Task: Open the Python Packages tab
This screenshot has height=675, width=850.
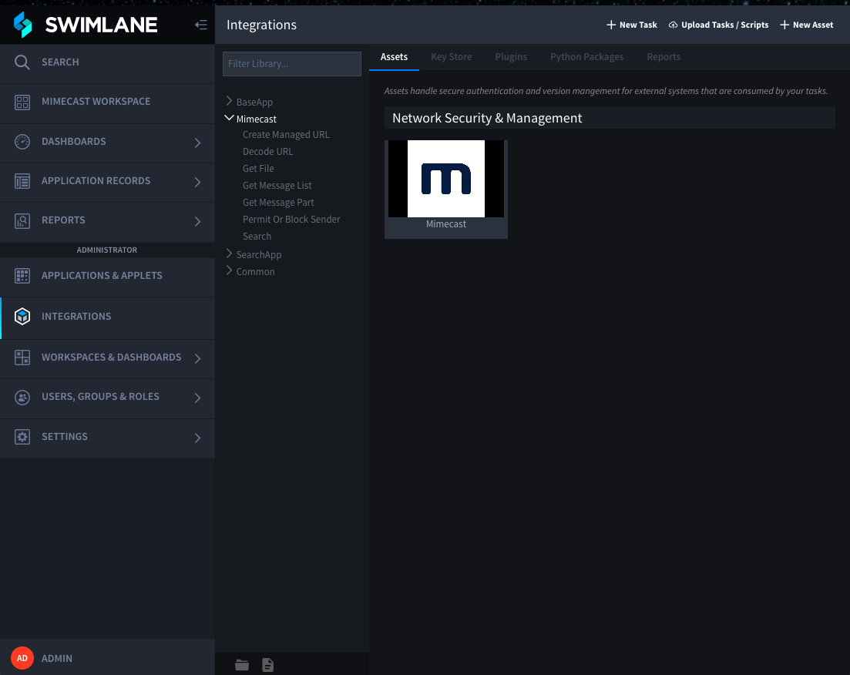Action: click(x=586, y=57)
